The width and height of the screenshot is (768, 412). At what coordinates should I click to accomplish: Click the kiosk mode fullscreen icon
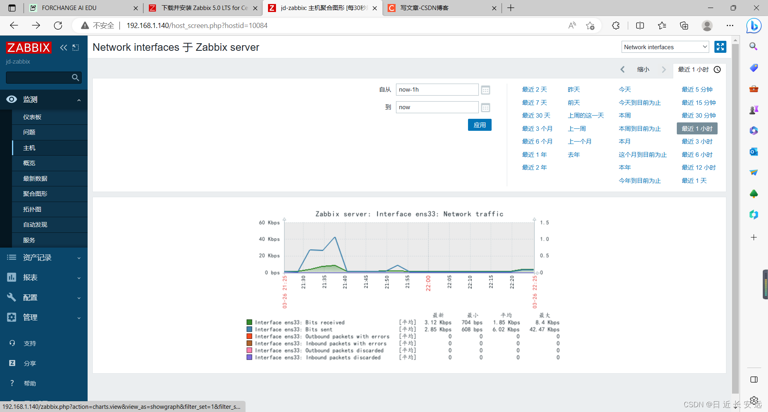[x=720, y=47]
